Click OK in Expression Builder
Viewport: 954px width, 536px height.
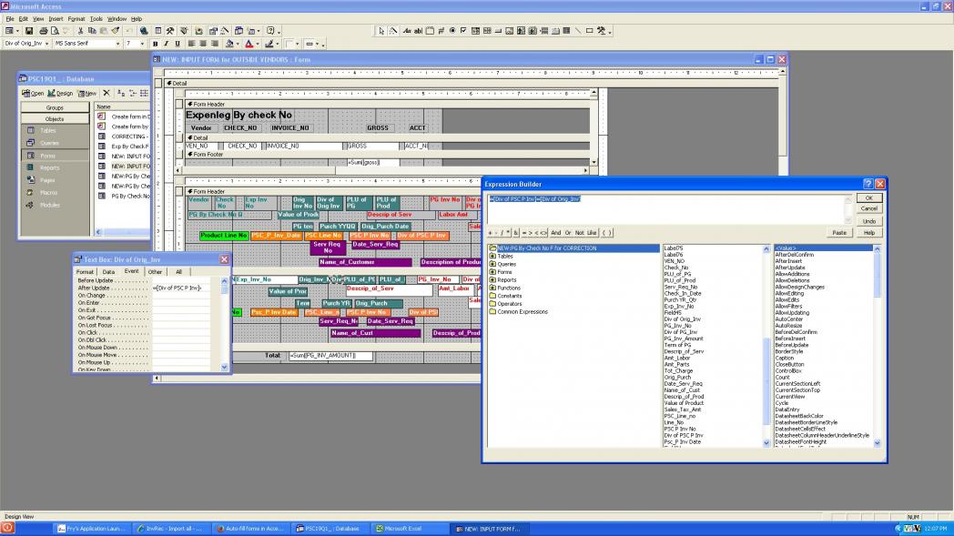[x=868, y=197]
